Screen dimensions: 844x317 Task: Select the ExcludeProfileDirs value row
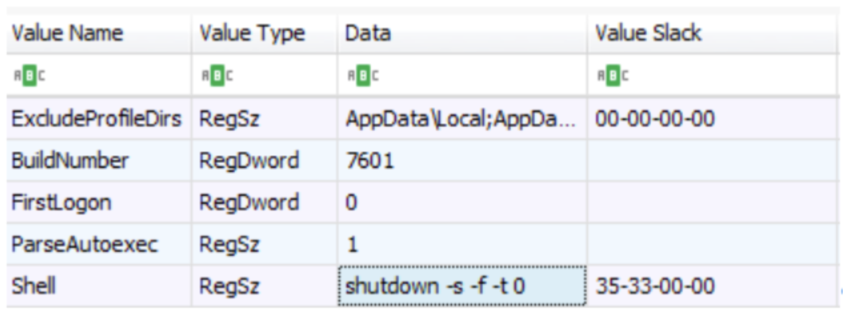click(x=421, y=120)
